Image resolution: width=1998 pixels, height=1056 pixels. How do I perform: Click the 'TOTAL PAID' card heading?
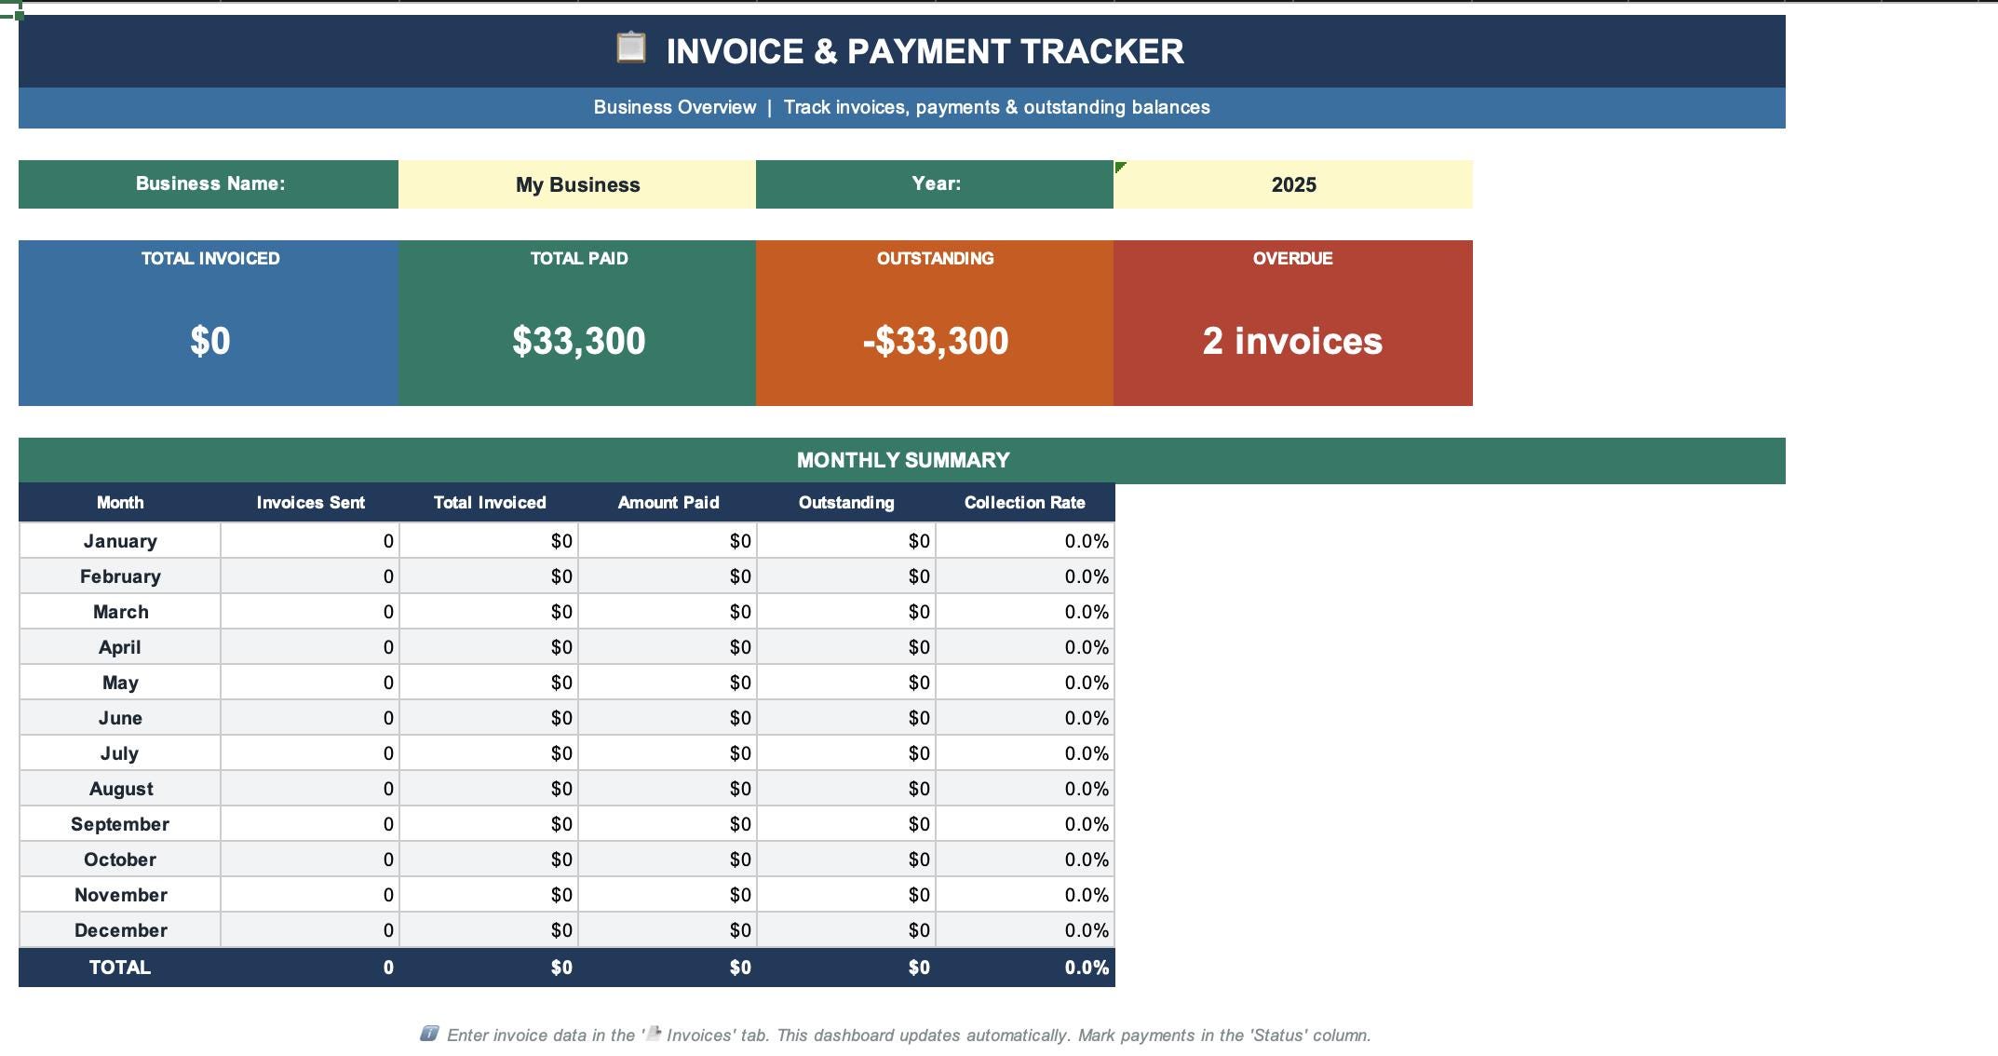point(578,259)
